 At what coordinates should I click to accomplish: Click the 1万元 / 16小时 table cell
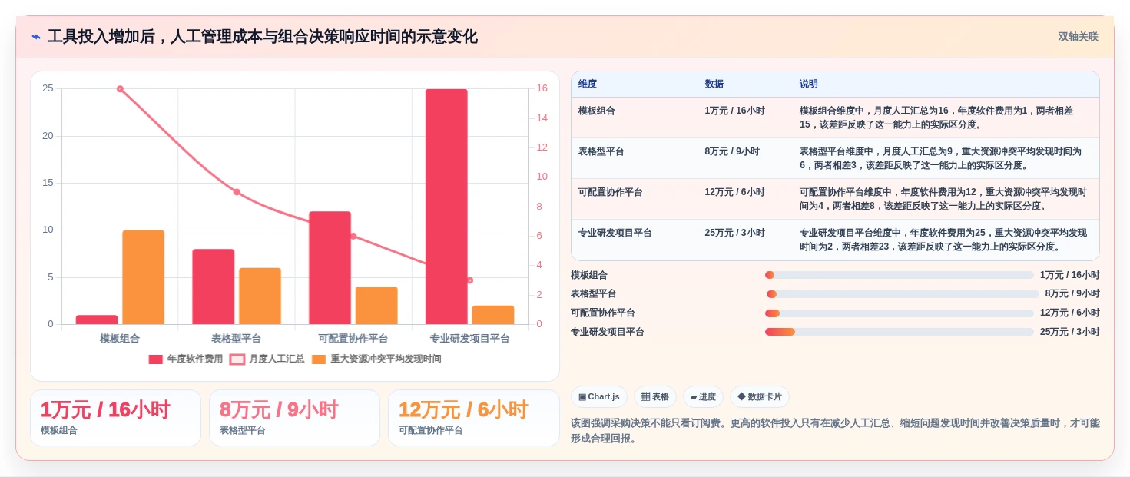(x=745, y=118)
